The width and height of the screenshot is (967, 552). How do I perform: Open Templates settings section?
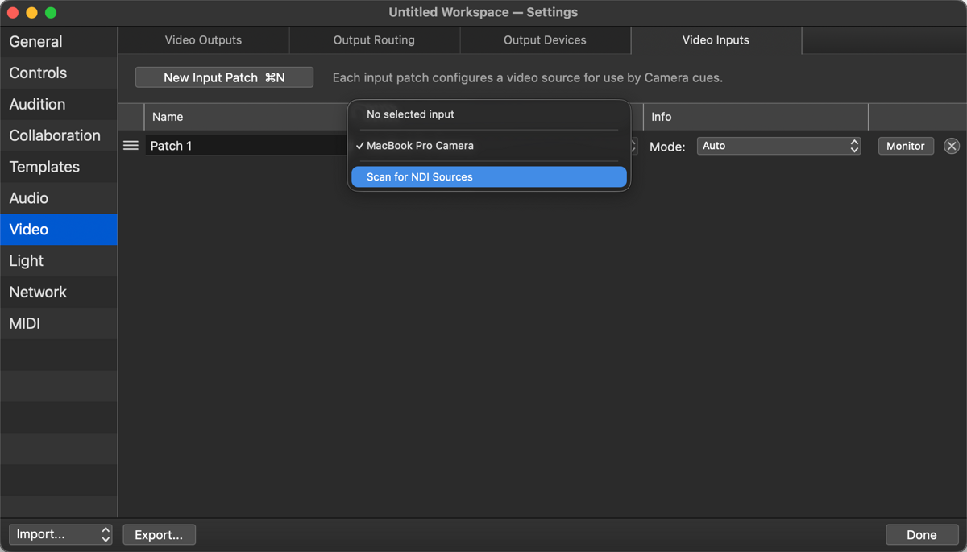(x=59, y=167)
